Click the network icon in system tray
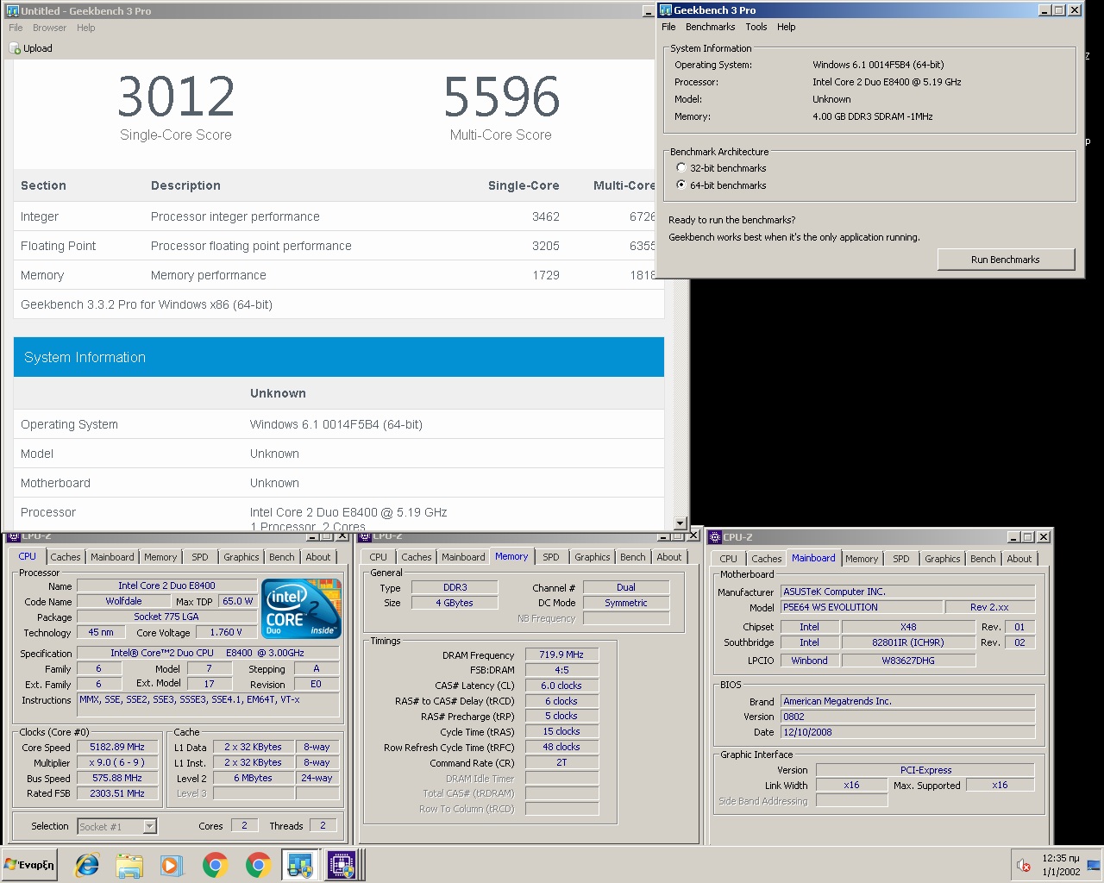 pyautogui.click(x=1093, y=865)
